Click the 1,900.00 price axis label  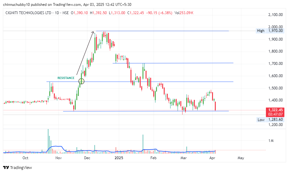(x=275, y=39)
